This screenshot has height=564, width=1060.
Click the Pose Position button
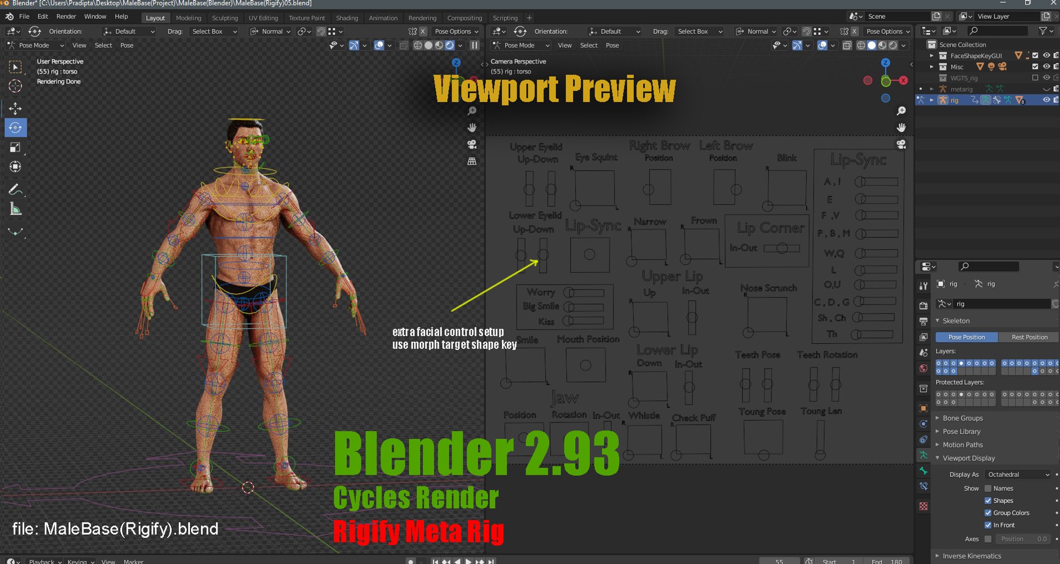pyautogui.click(x=966, y=337)
